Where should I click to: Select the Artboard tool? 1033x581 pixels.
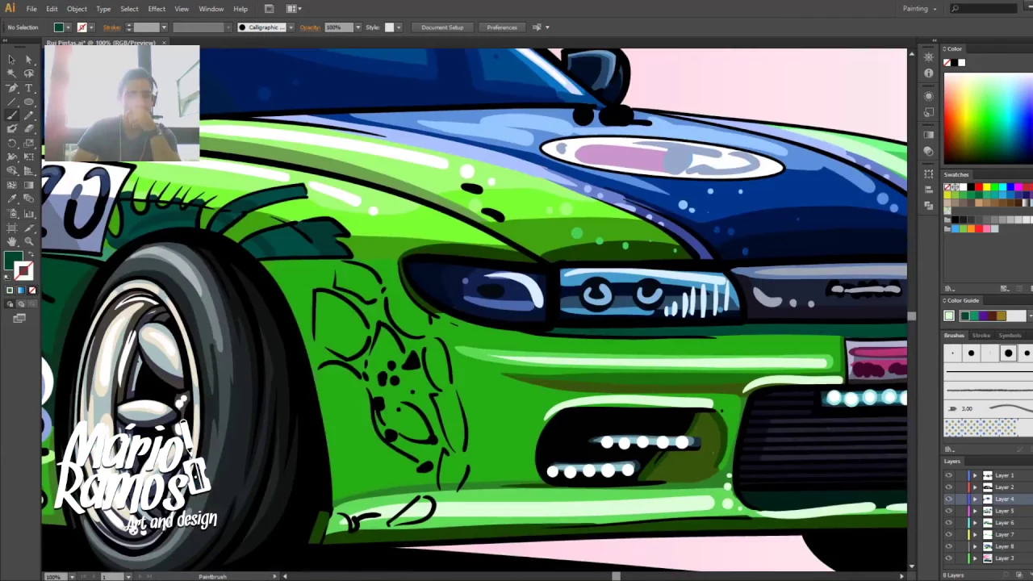[x=11, y=228]
